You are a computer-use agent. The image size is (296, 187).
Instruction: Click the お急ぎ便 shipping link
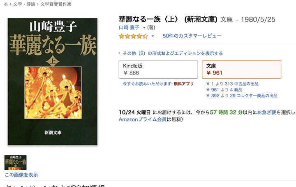[x=267, y=112]
